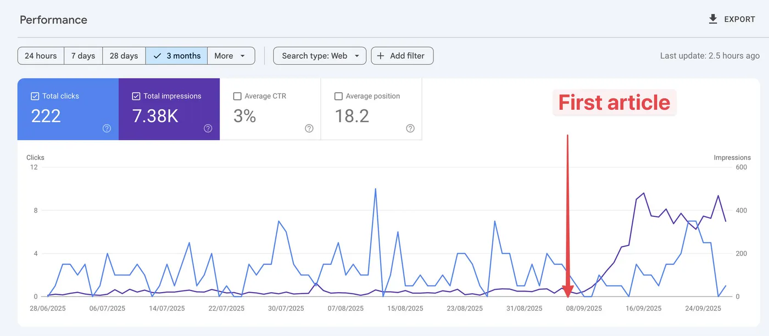Image resolution: width=769 pixels, height=336 pixels.
Task: Click the 08/09/2025 date on chart axis
Action: click(584, 309)
